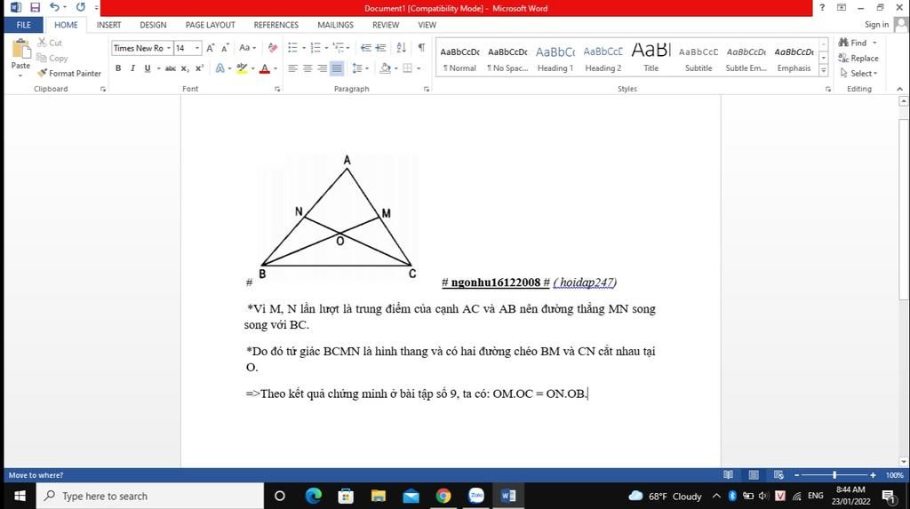The width and height of the screenshot is (910, 509).
Task: Open Word Help question mark
Action: [x=822, y=7]
